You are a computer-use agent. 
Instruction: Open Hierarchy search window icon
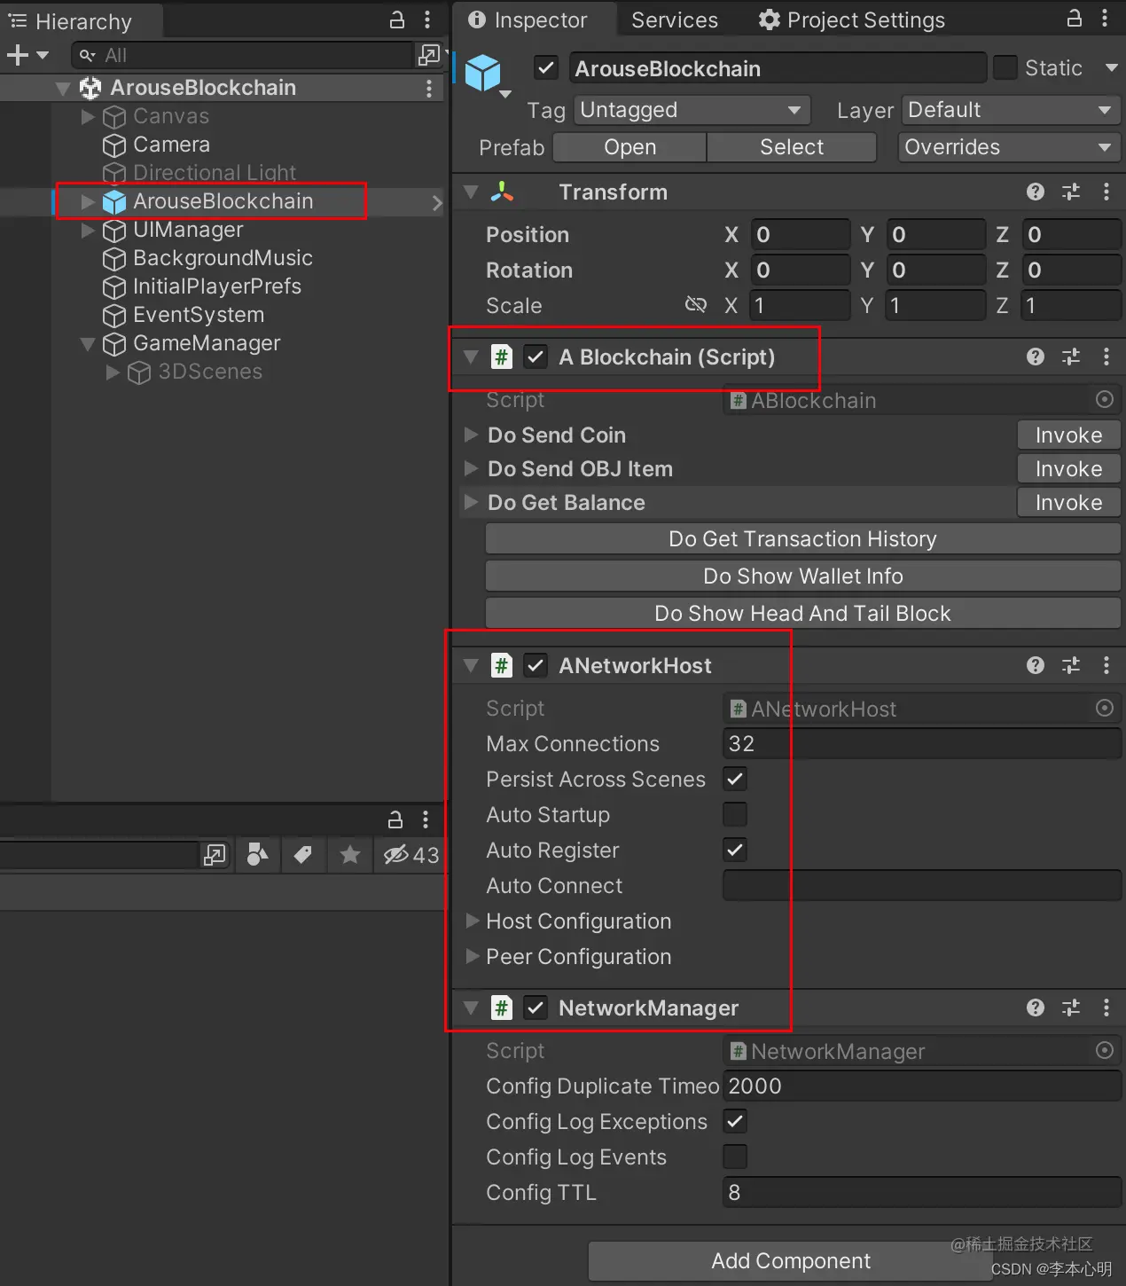[429, 55]
